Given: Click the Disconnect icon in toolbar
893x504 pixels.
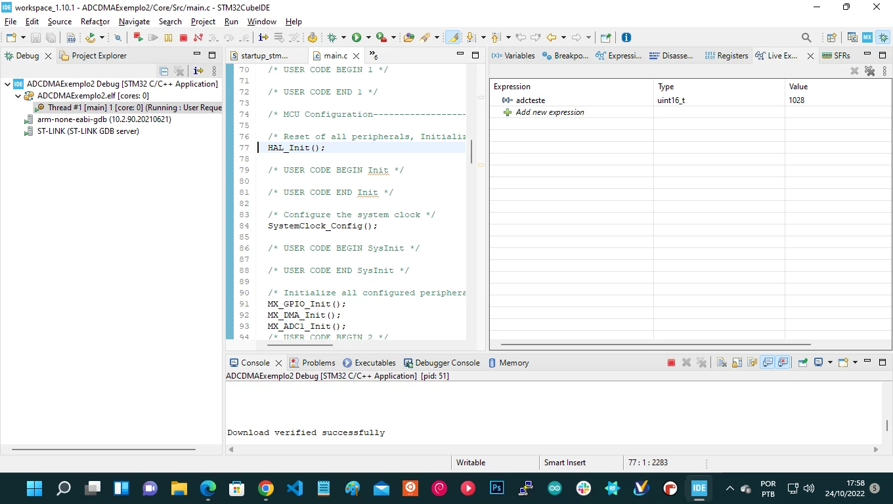Looking at the screenshot, I should pos(198,38).
